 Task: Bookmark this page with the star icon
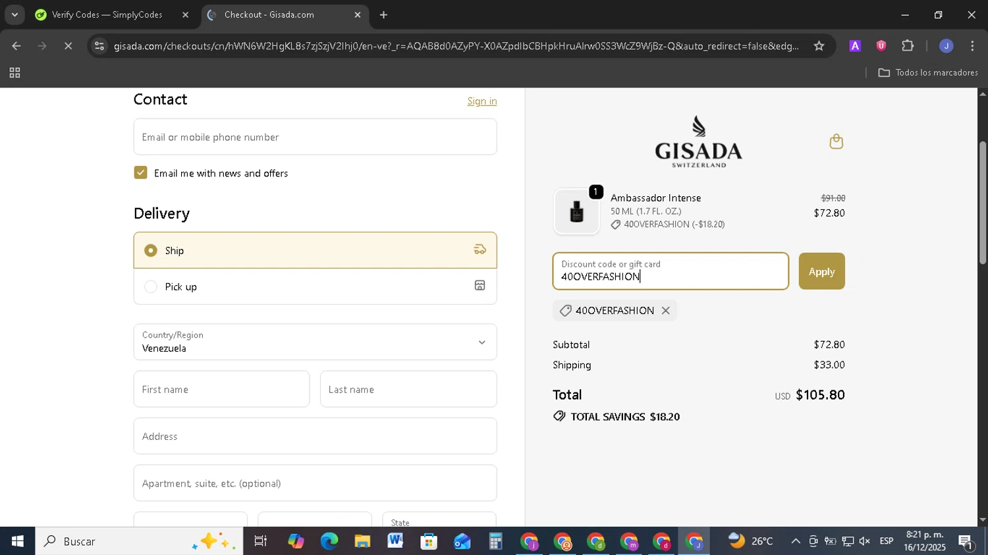point(819,45)
